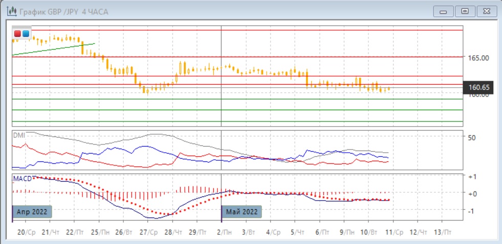This screenshot has width=502, height=244.
Task: Minimize the GBP/JPY chart window
Action: coord(444,11)
